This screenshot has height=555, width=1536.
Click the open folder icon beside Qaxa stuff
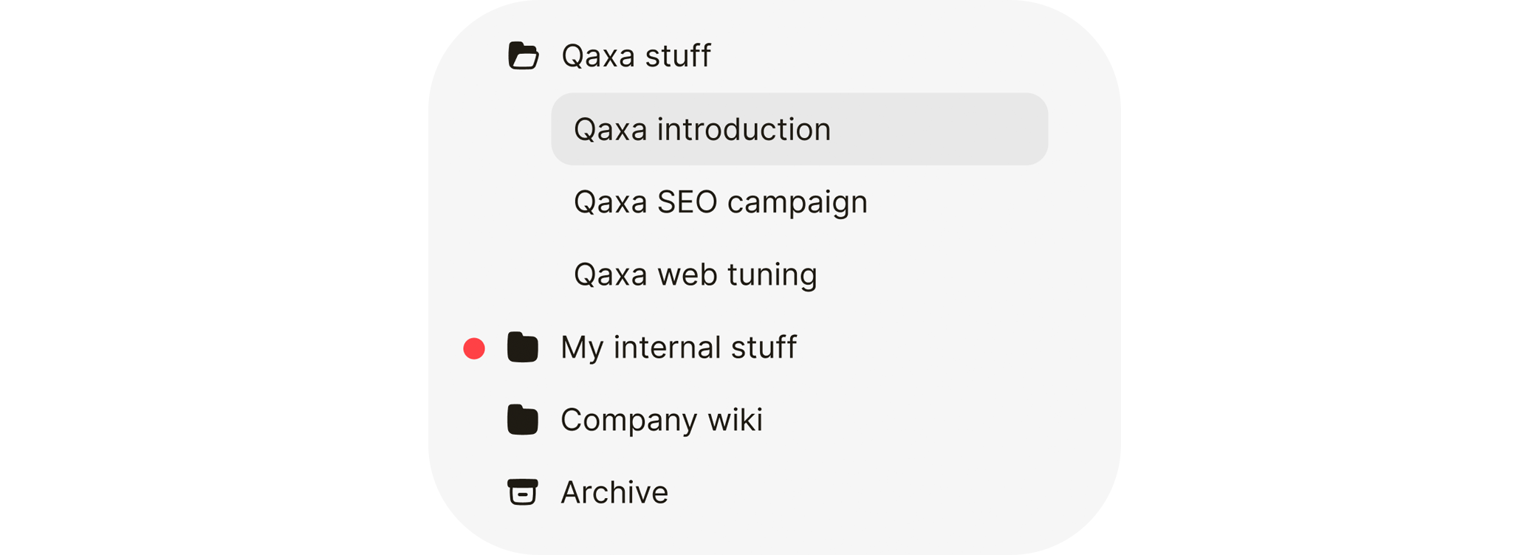523,55
